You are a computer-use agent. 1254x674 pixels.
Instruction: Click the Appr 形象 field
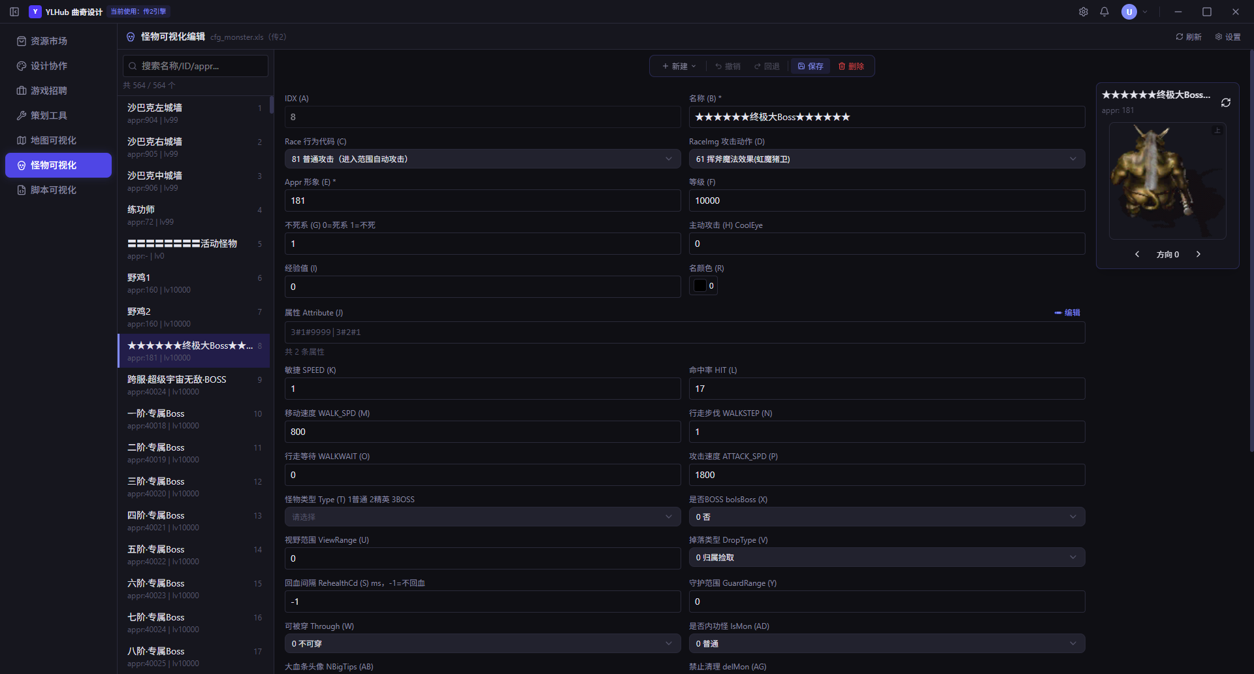pyautogui.click(x=483, y=201)
